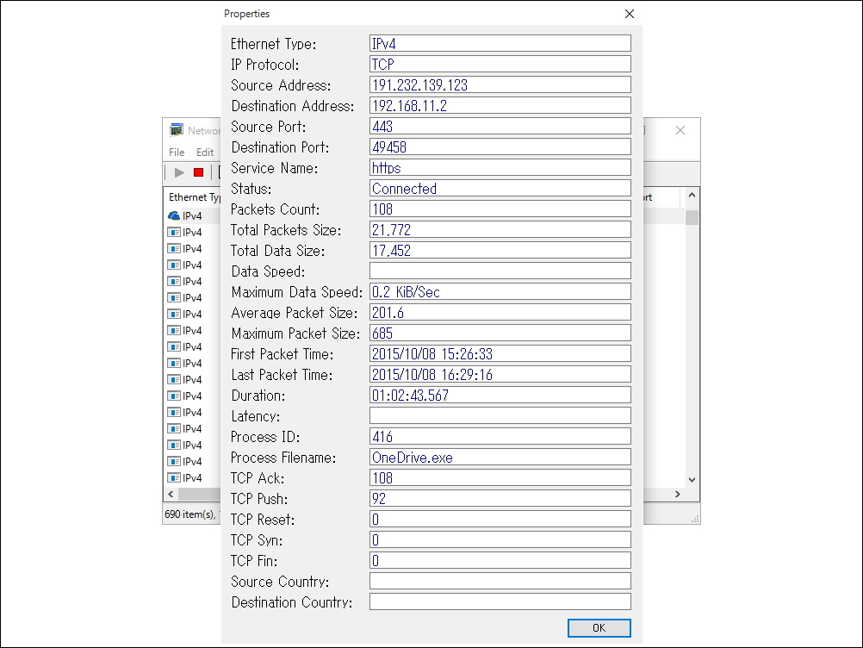Select the OneDrive cloud icon row

click(174, 215)
